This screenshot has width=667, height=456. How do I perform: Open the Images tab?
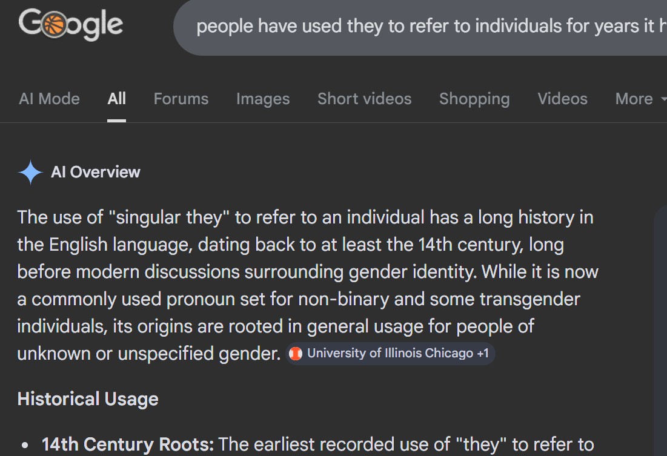click(x=263, y=99)
